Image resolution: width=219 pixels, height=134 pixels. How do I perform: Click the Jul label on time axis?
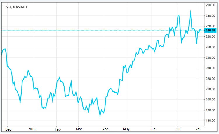[x=177, y=129]
